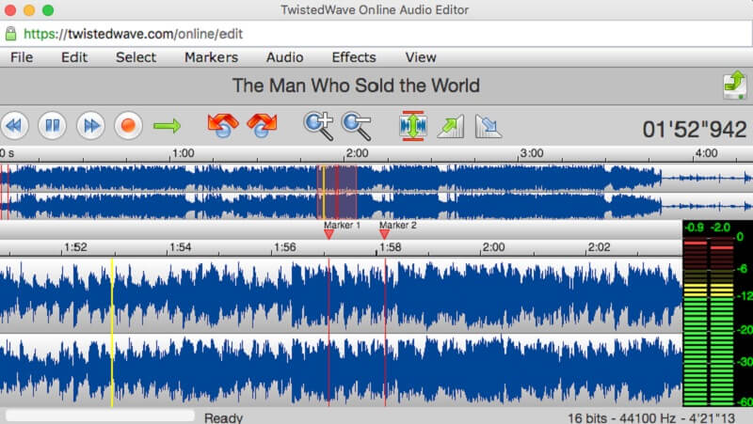Apply fade in to selection
Viewport: 753px width, 424px height.
pyautogui.click(x=451, y=125)
